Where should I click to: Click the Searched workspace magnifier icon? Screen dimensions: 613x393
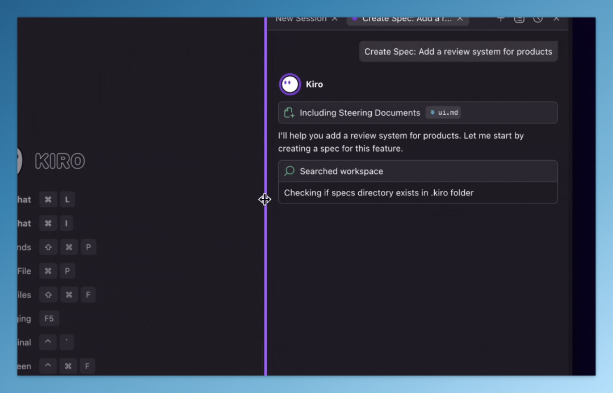click(289, 171)
